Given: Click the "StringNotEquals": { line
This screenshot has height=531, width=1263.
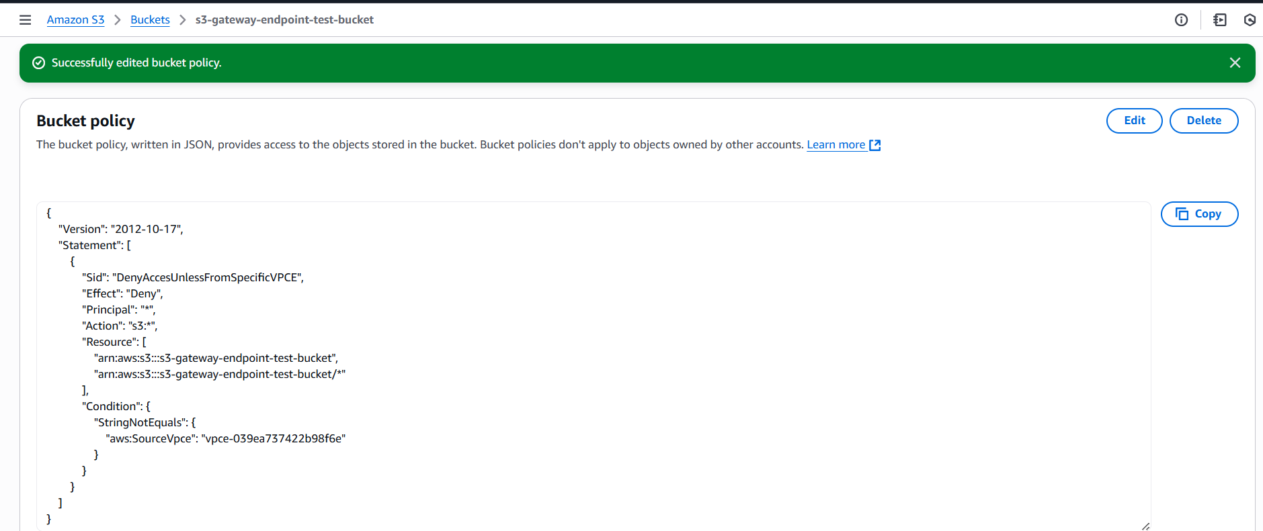Looking at the screenshot, I should (145, 422).
